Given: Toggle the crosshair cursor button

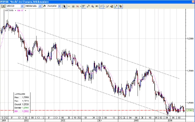Looking at the screenshot, I should (88, 6).
